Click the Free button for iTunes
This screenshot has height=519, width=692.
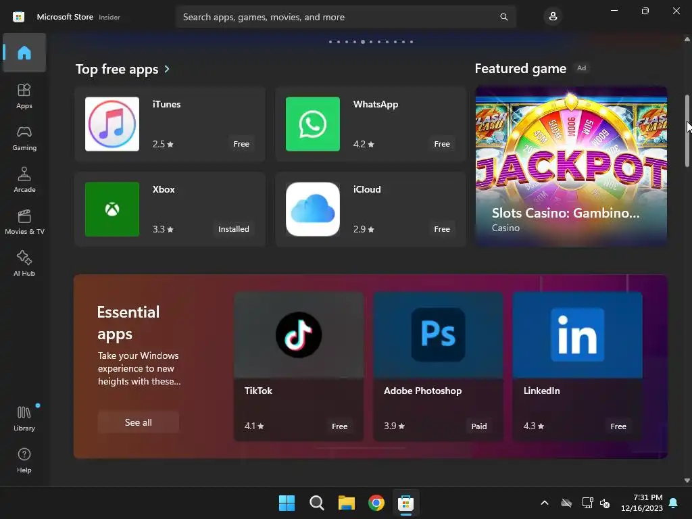241,144
